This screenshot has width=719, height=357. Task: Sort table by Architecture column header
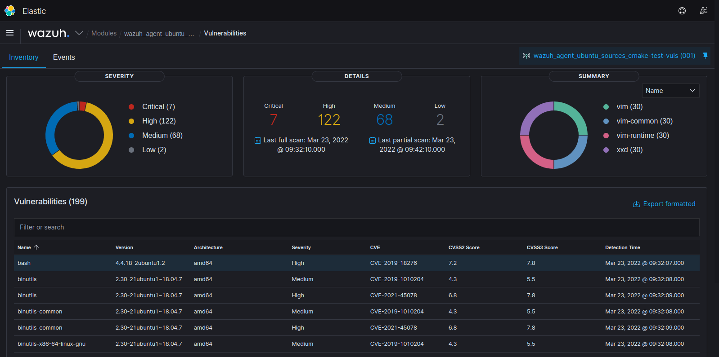click(x=208, y=247)
